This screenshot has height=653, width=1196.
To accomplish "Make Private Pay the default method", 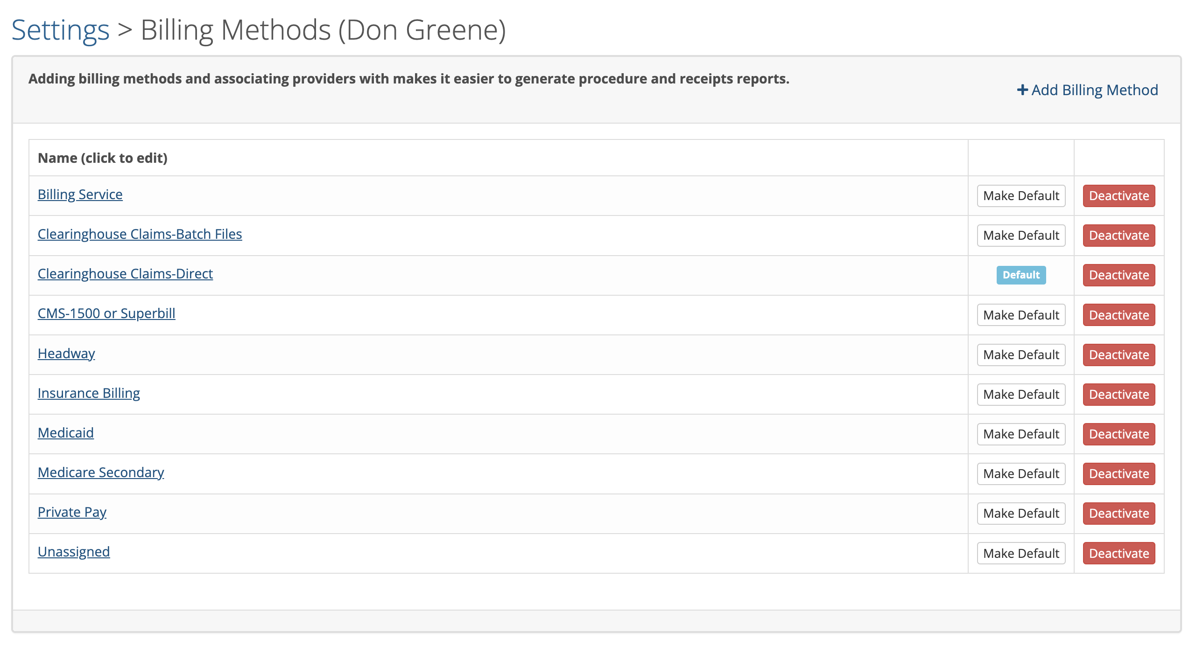I will (x=1021, y=514).
